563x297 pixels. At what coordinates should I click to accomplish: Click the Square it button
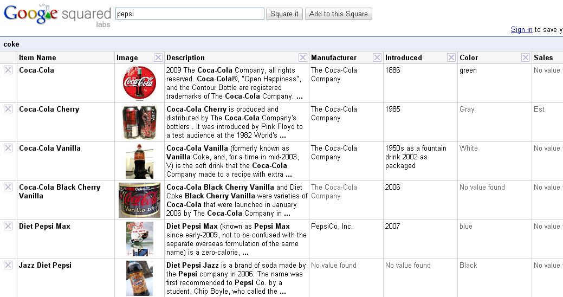[284, 14]
